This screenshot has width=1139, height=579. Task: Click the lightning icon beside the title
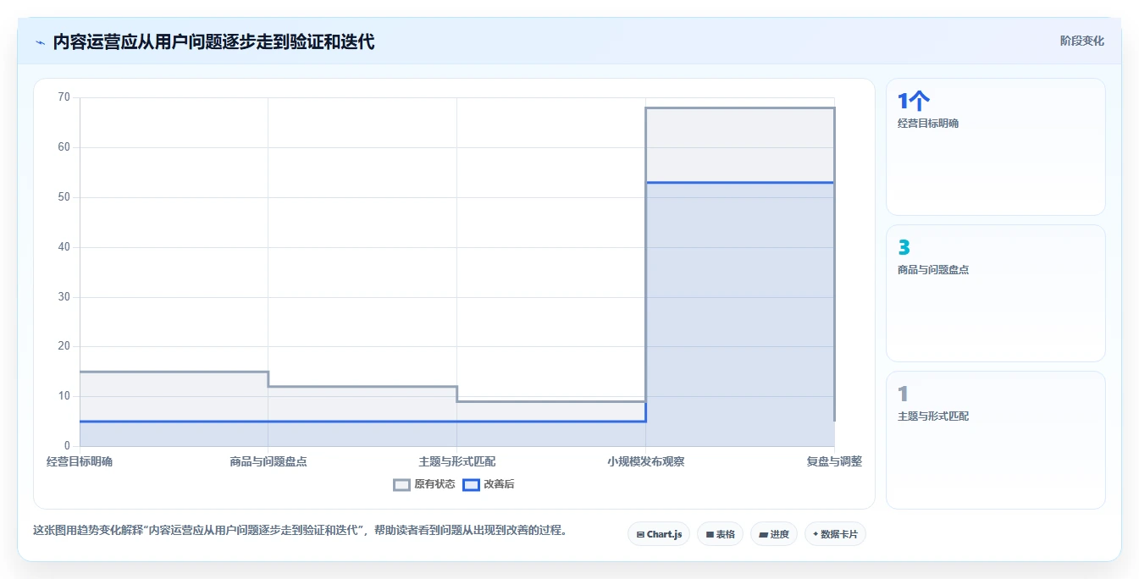(41, 41)
